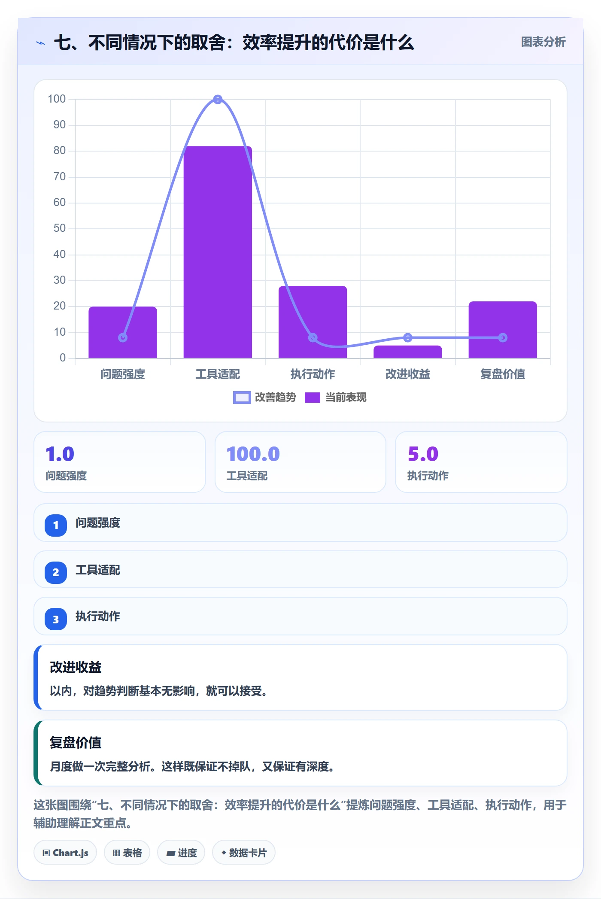
Task: Click the 进度 tag
Action: coord(181,853)
